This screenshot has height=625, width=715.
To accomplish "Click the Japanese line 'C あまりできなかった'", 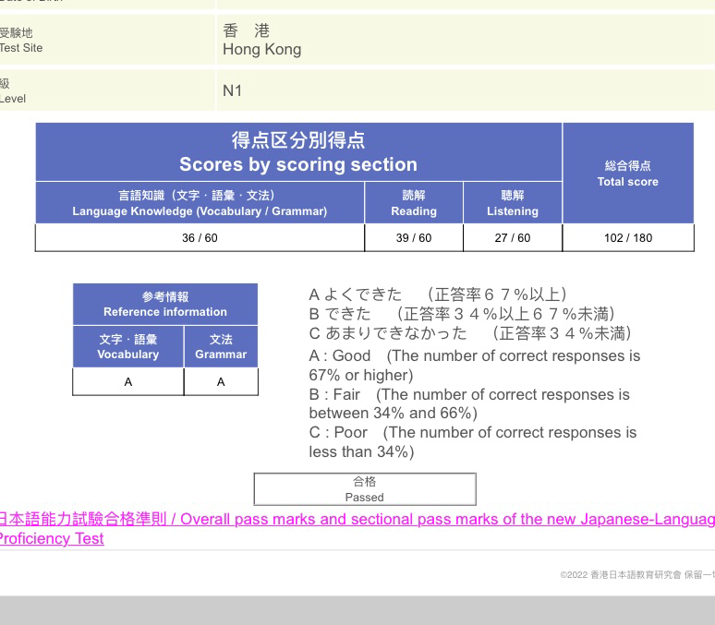I will 470,333.
